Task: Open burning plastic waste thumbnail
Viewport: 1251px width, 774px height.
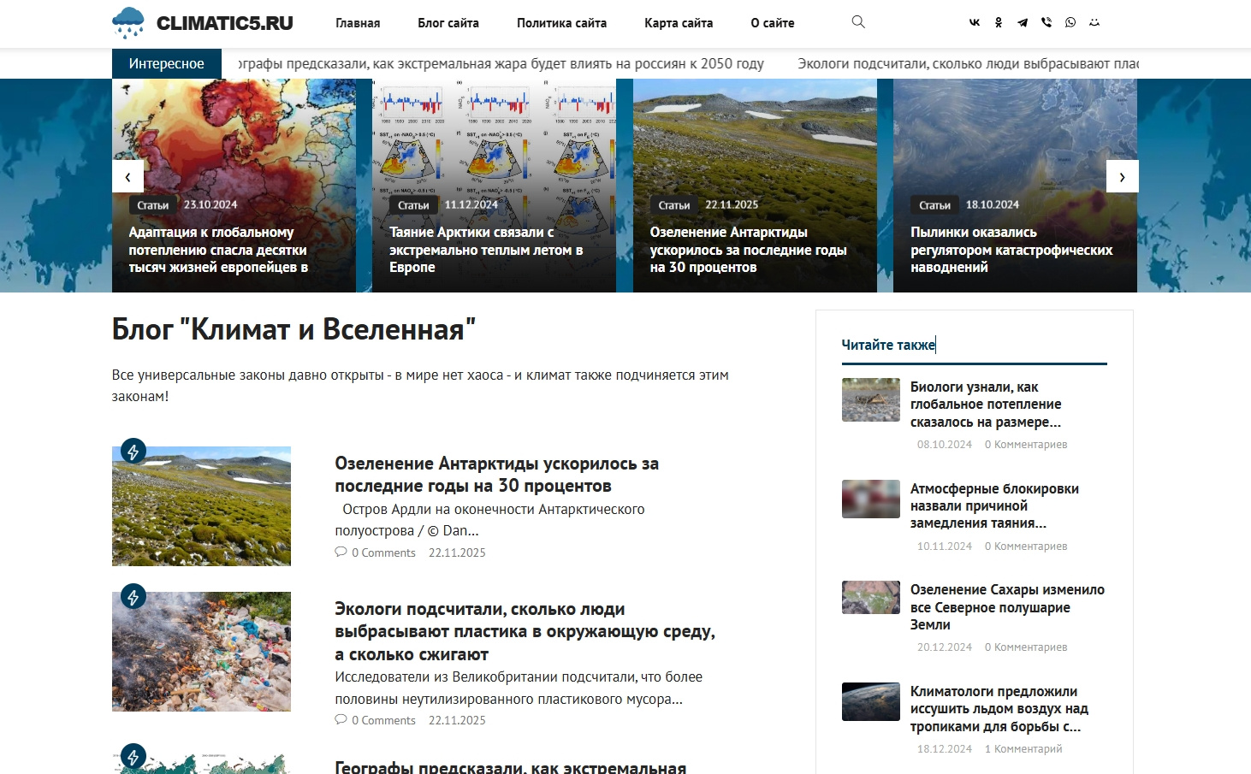Action: tap(201, 652)
